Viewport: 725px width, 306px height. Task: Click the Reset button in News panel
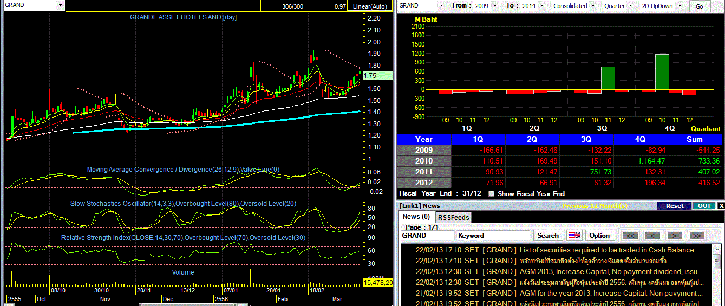(675, 206)
